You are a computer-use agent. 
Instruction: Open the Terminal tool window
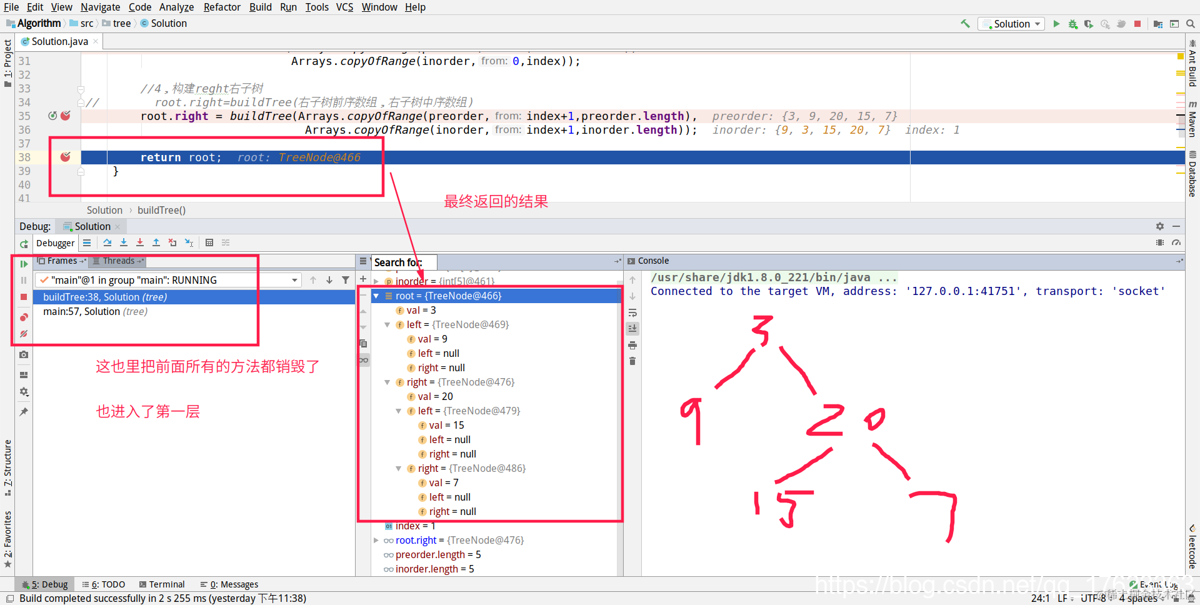point(162,584)
